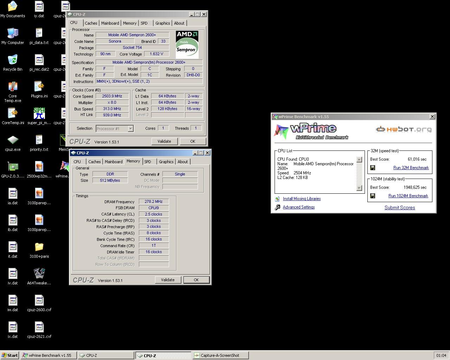The image size is (450, 360).
Task: Click Install Missing Libraries link
Action: [302, 199]
